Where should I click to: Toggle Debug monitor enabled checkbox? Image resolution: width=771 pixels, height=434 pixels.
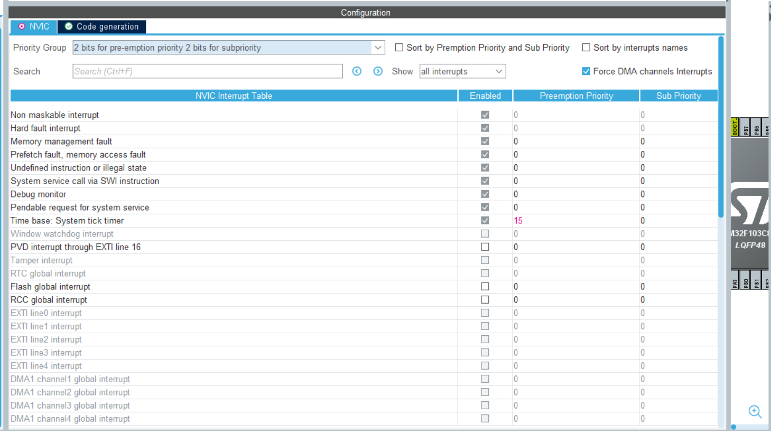pyautogui.click(x=485, y=194)
